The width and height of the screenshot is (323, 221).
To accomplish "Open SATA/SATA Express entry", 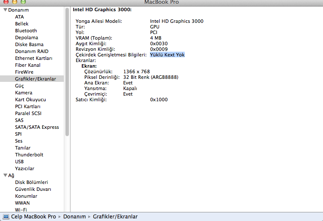I will coord(37,127).
